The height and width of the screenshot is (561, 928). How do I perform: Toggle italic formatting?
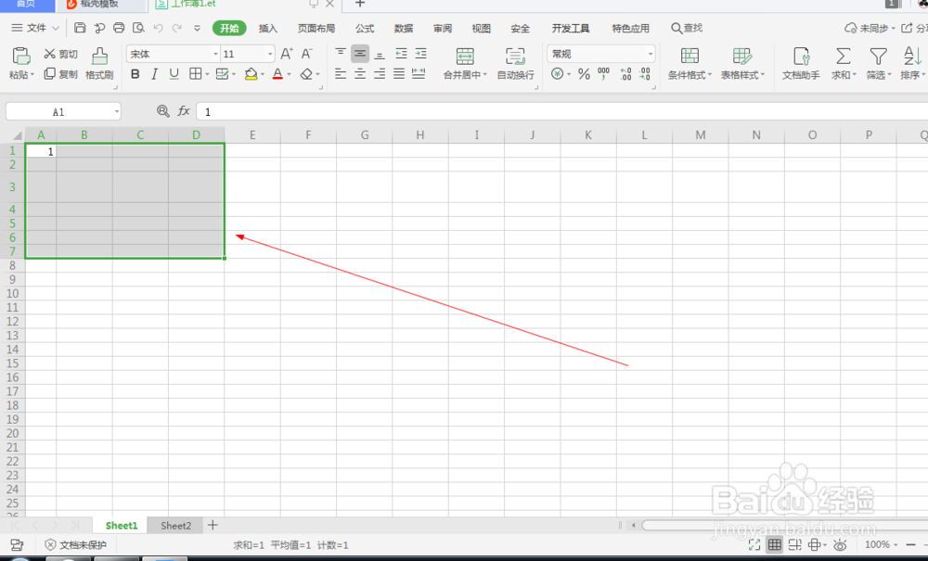154,74
